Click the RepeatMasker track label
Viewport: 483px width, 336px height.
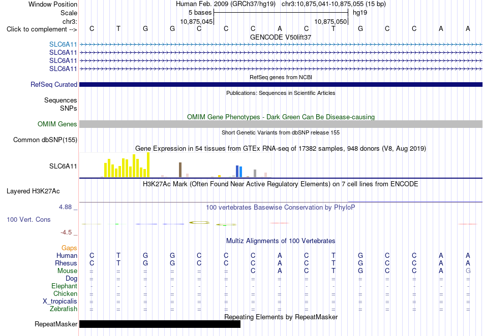[56, 324]
